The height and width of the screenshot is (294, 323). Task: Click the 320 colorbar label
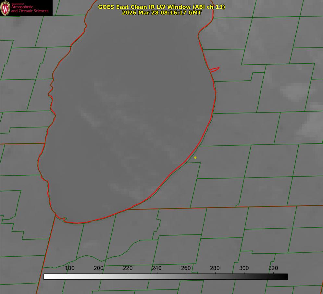[273, 268]
